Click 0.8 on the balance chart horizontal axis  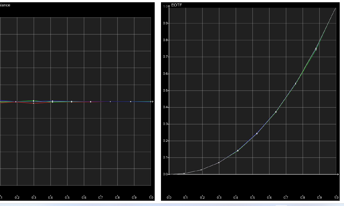117,197
